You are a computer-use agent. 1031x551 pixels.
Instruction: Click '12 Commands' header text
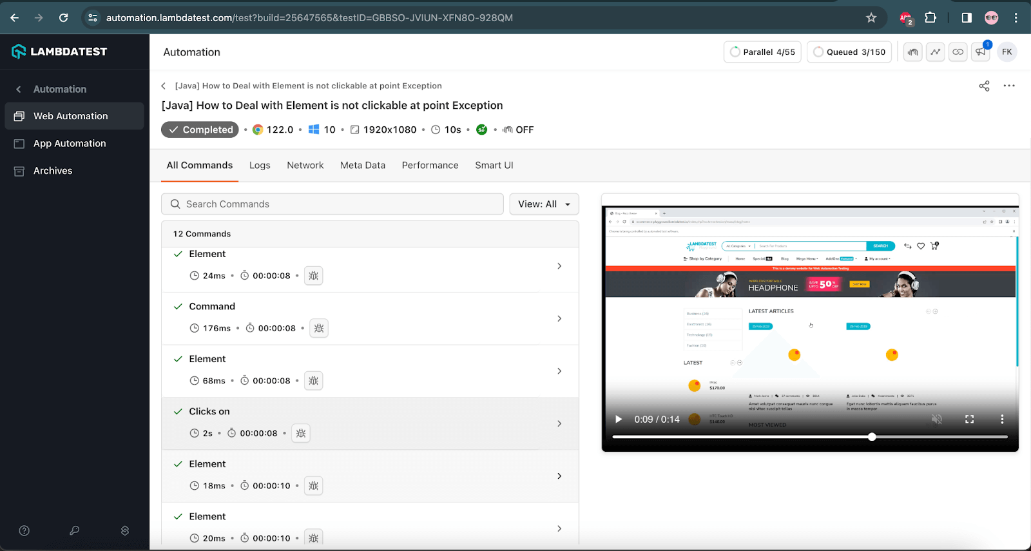tap(202, 234)
